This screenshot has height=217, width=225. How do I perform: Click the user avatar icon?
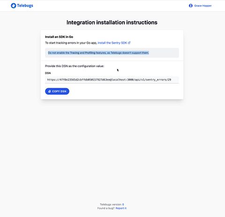[x=191, y=6]
